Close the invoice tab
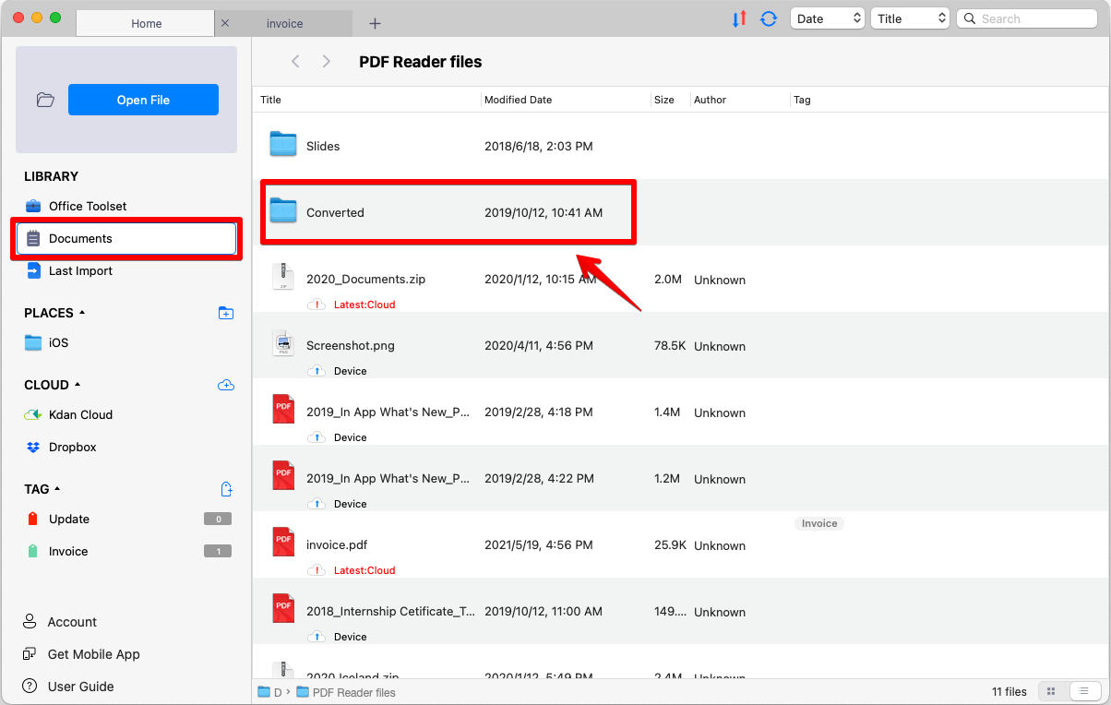 point(225,23)
